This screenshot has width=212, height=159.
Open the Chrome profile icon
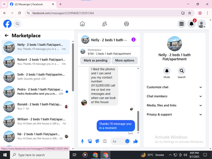200,13
